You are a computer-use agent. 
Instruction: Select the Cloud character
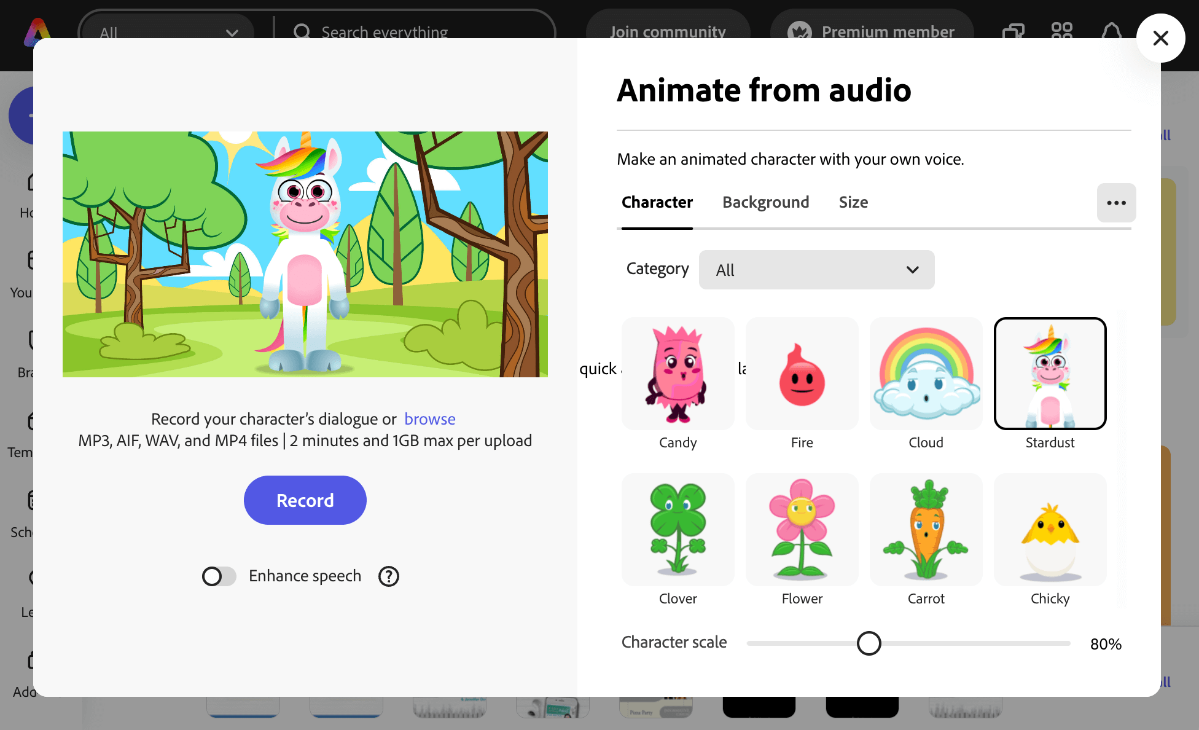pyautogui.click(x=926, y=374)
